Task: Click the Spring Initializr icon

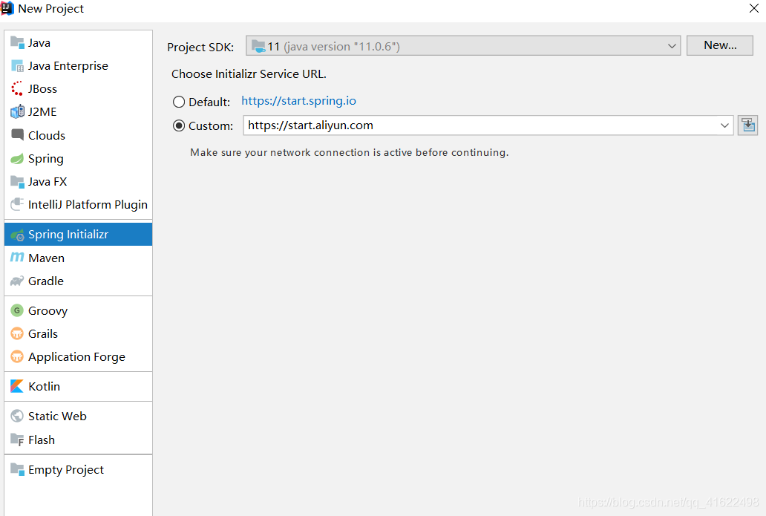Action: [17, 235]
